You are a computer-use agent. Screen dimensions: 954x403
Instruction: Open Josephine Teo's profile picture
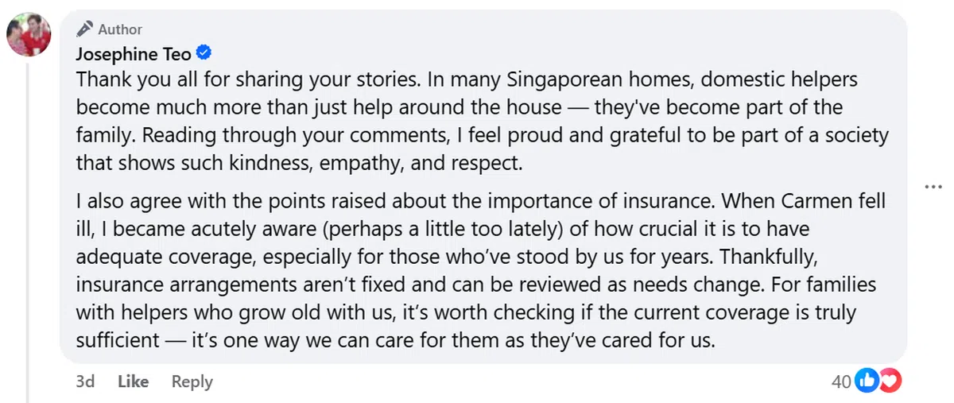coord(29,34)
